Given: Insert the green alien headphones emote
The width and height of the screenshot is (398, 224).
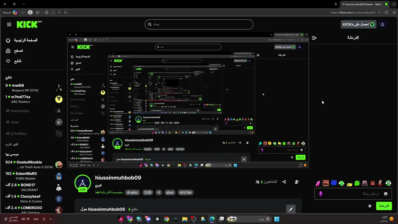Looking at the screenshot, I should [388, 183].
